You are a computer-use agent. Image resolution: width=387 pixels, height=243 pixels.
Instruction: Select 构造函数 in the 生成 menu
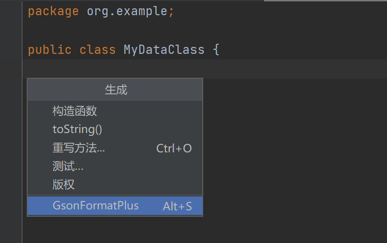pyautogui.click(x=75, y=111)
